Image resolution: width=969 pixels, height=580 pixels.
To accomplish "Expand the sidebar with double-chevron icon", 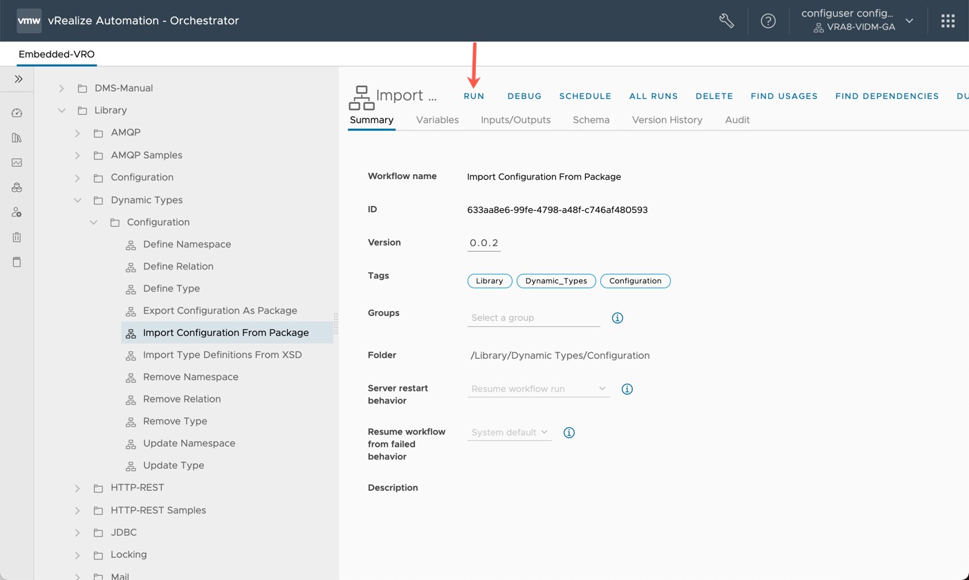I will coord(19,79).
